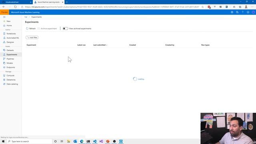
Task: Open Notebooks section
Action: [x=10, y=34]
